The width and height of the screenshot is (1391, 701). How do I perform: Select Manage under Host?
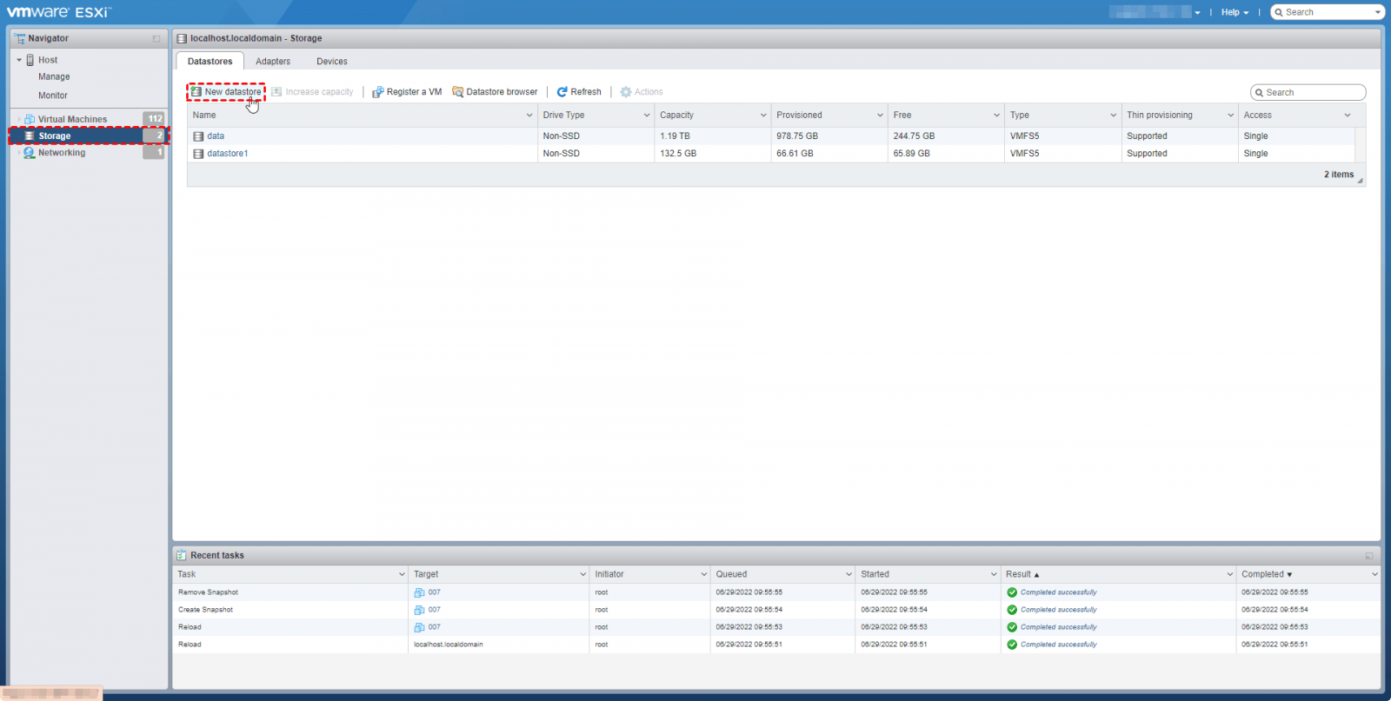(54, 77)
